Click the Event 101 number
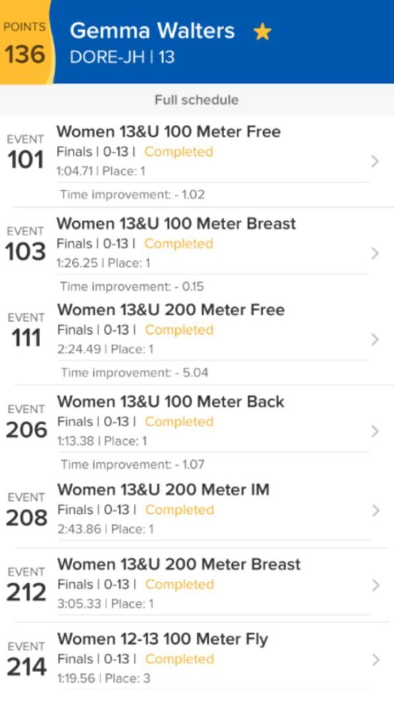 [25, 159]
